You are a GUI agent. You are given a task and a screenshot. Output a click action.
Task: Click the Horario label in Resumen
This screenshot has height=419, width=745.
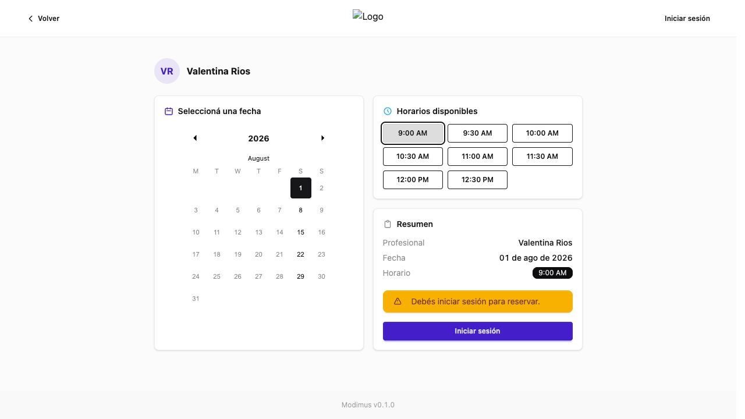click(x=397, y=273)
